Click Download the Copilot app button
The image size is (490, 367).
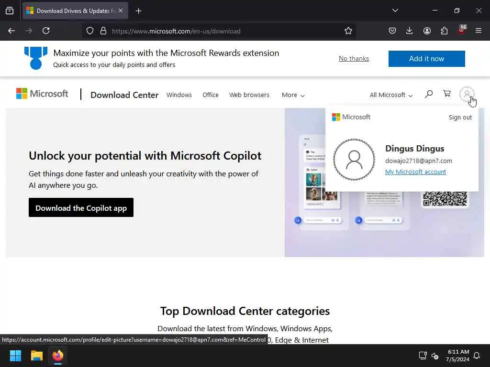coord(81,207)
